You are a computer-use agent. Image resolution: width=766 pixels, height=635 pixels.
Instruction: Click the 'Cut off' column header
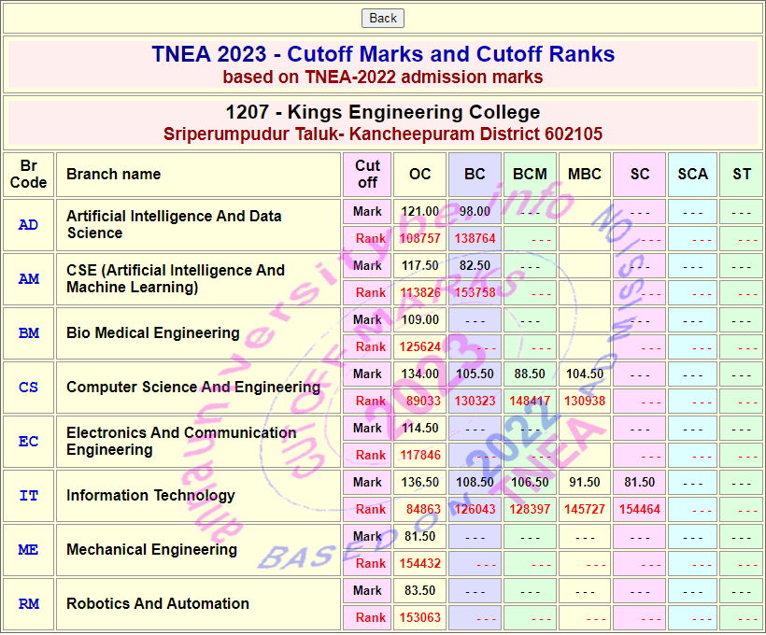pos(367,175)
